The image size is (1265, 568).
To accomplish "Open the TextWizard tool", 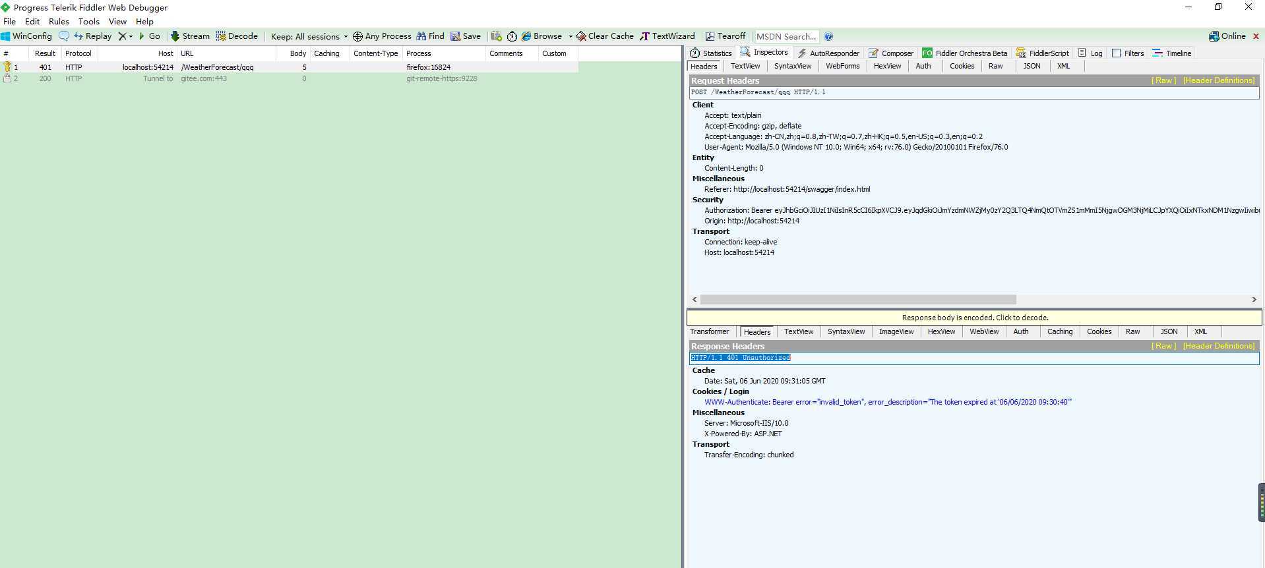I will [667, 36].
